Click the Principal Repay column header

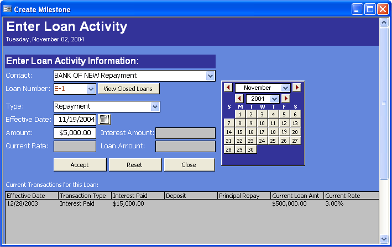point(244,196)
